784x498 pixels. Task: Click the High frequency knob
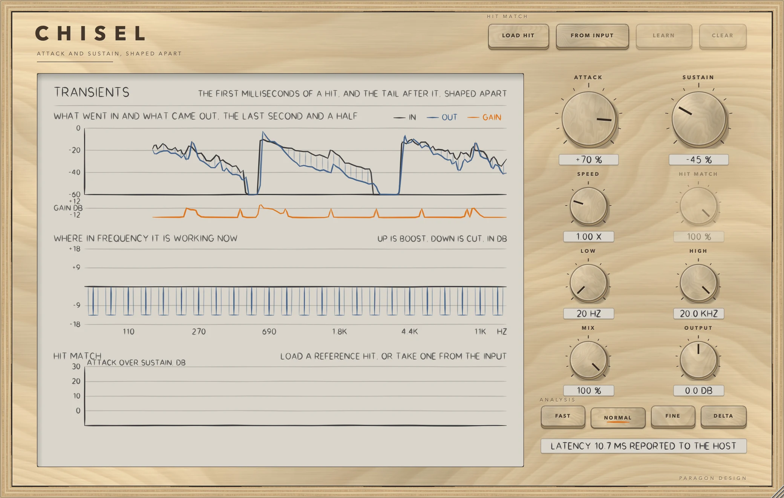[x=698, y=283]
